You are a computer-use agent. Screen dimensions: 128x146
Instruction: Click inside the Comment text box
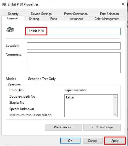click(x=74, y=62)
